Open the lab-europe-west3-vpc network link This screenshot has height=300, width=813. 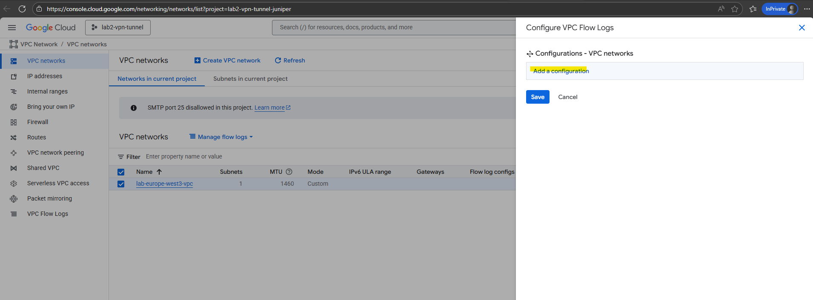pyautogui.click(x=164, y=184)
